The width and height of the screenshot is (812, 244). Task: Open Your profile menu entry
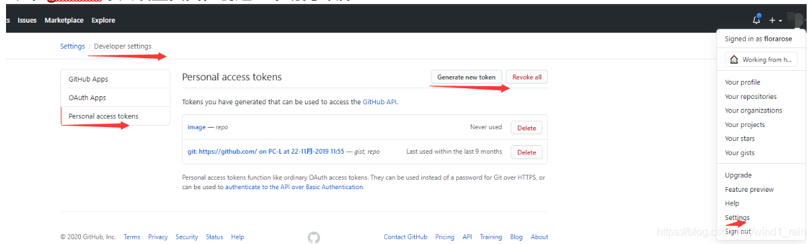742,82
